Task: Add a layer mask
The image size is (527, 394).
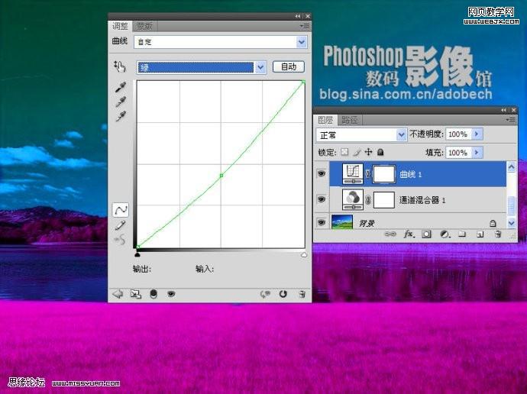Action: click(426, 234)
